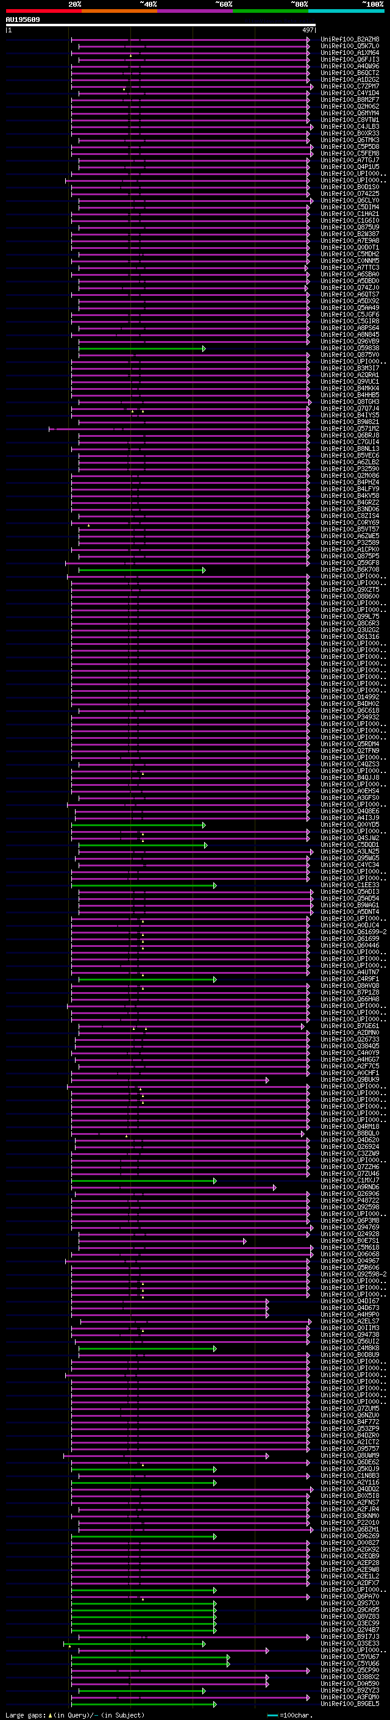
Task: Select the UniRef100_O14992 label
Action: (x=349, y=697)
